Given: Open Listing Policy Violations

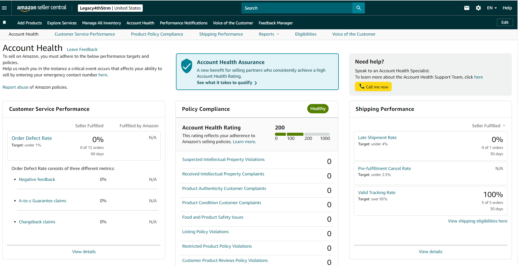Looking at the screenshot, I should [205, 232].
